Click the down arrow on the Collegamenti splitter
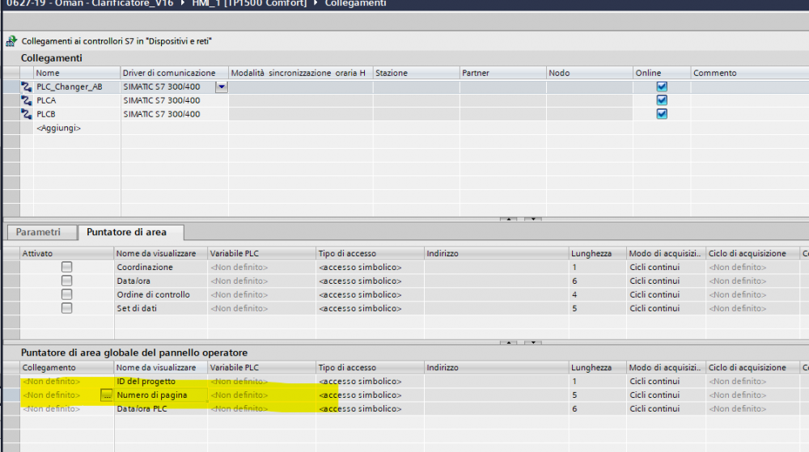809x452 pixels. (533, 219)
